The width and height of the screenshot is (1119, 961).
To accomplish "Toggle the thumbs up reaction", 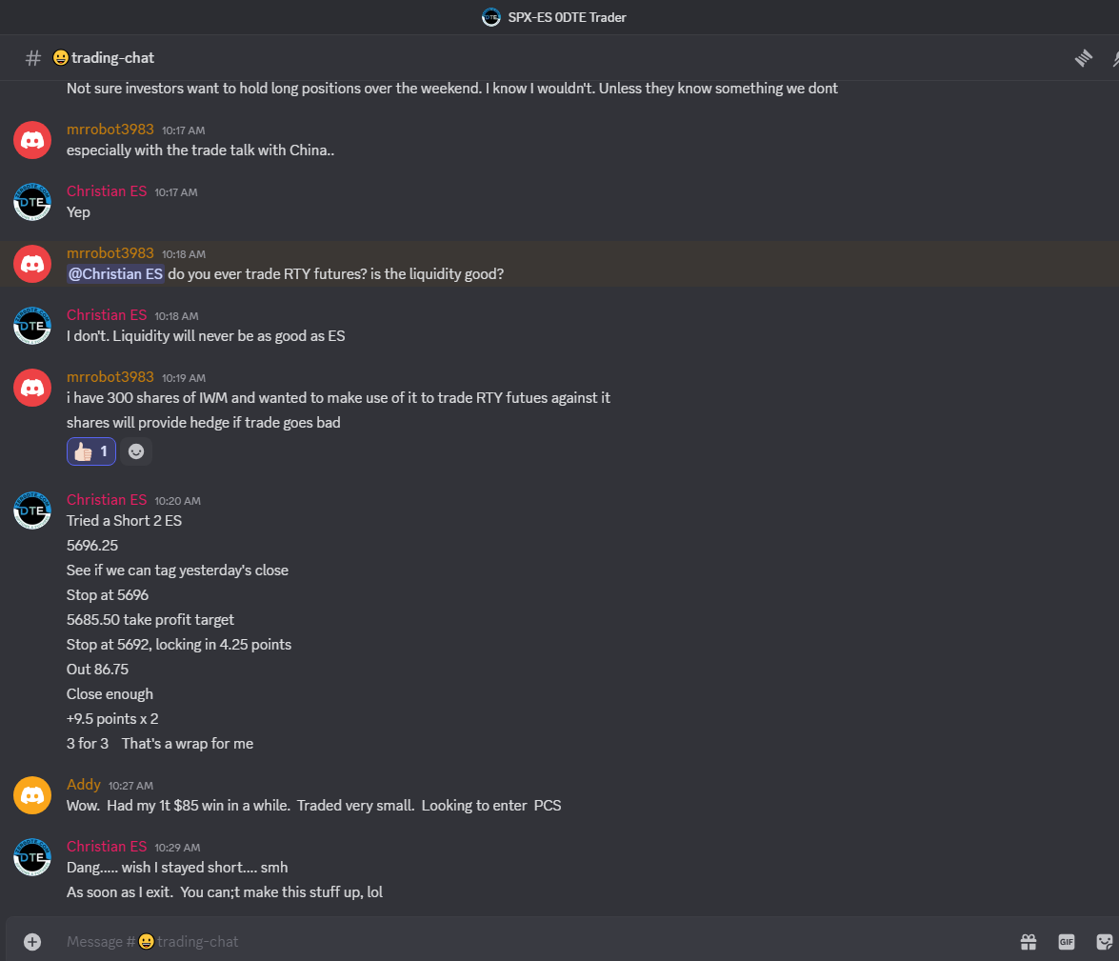I will click(91, 451).
